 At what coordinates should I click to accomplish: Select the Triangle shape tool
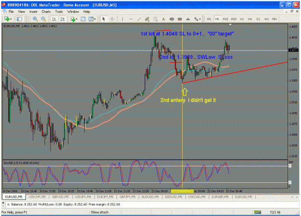click(x=188, y=19)
